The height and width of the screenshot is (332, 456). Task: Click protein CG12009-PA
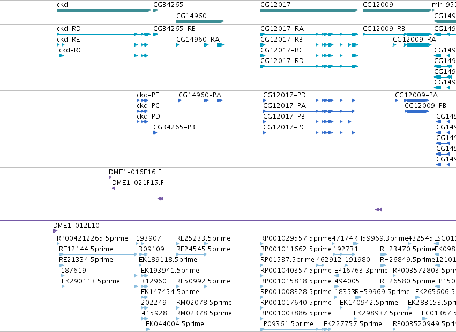[412, 101]
